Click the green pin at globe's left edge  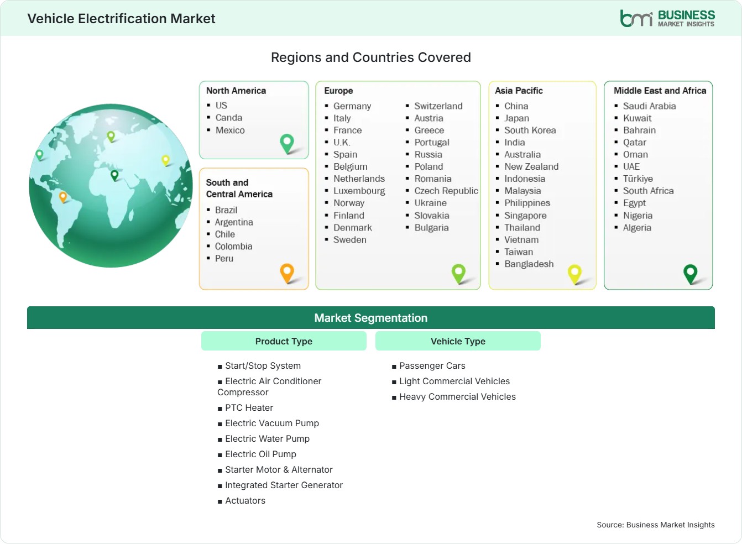coord(39,155)
